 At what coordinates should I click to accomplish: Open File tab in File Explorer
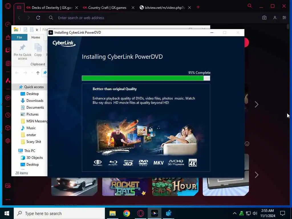click(x=19, y=37)
